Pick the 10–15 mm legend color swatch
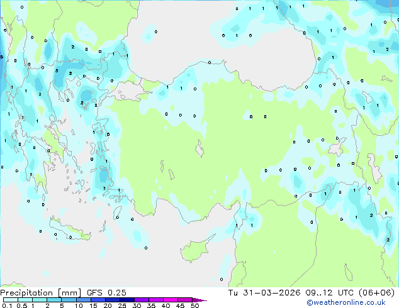 coord(84,300)
